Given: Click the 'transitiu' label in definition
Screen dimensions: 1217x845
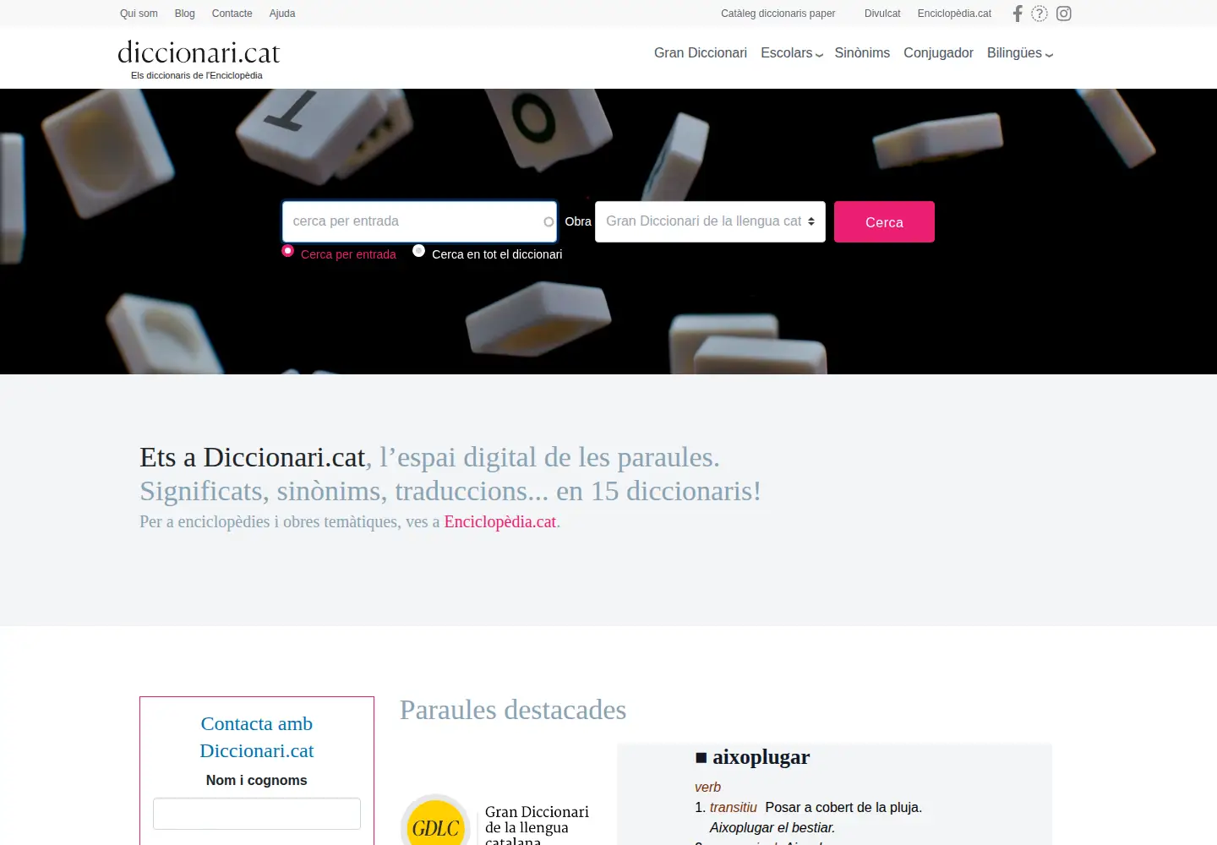Looking at the screenshot, I should 734,807.
